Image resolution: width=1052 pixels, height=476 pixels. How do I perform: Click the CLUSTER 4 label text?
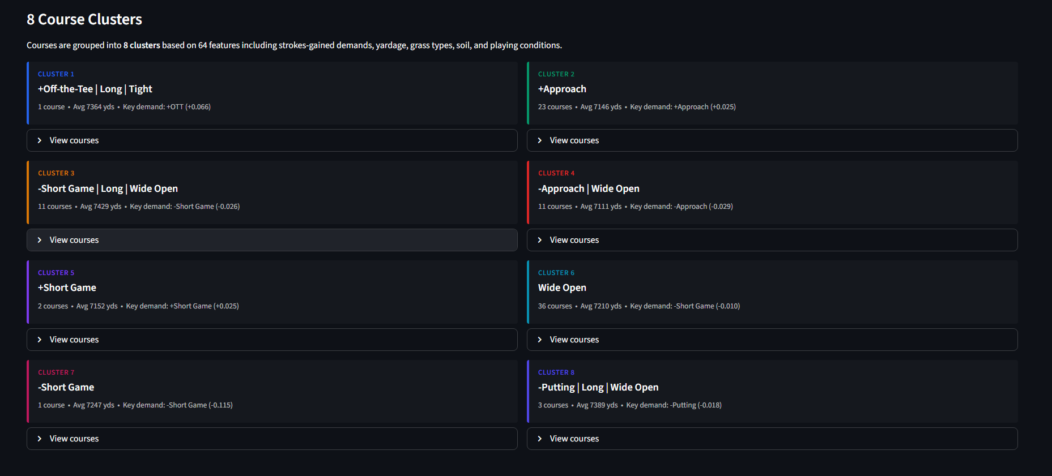[556, 173]
